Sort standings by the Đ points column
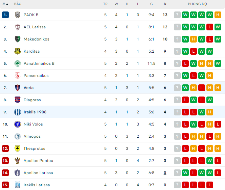Viewport: 225px width, 190px height. 165,4
